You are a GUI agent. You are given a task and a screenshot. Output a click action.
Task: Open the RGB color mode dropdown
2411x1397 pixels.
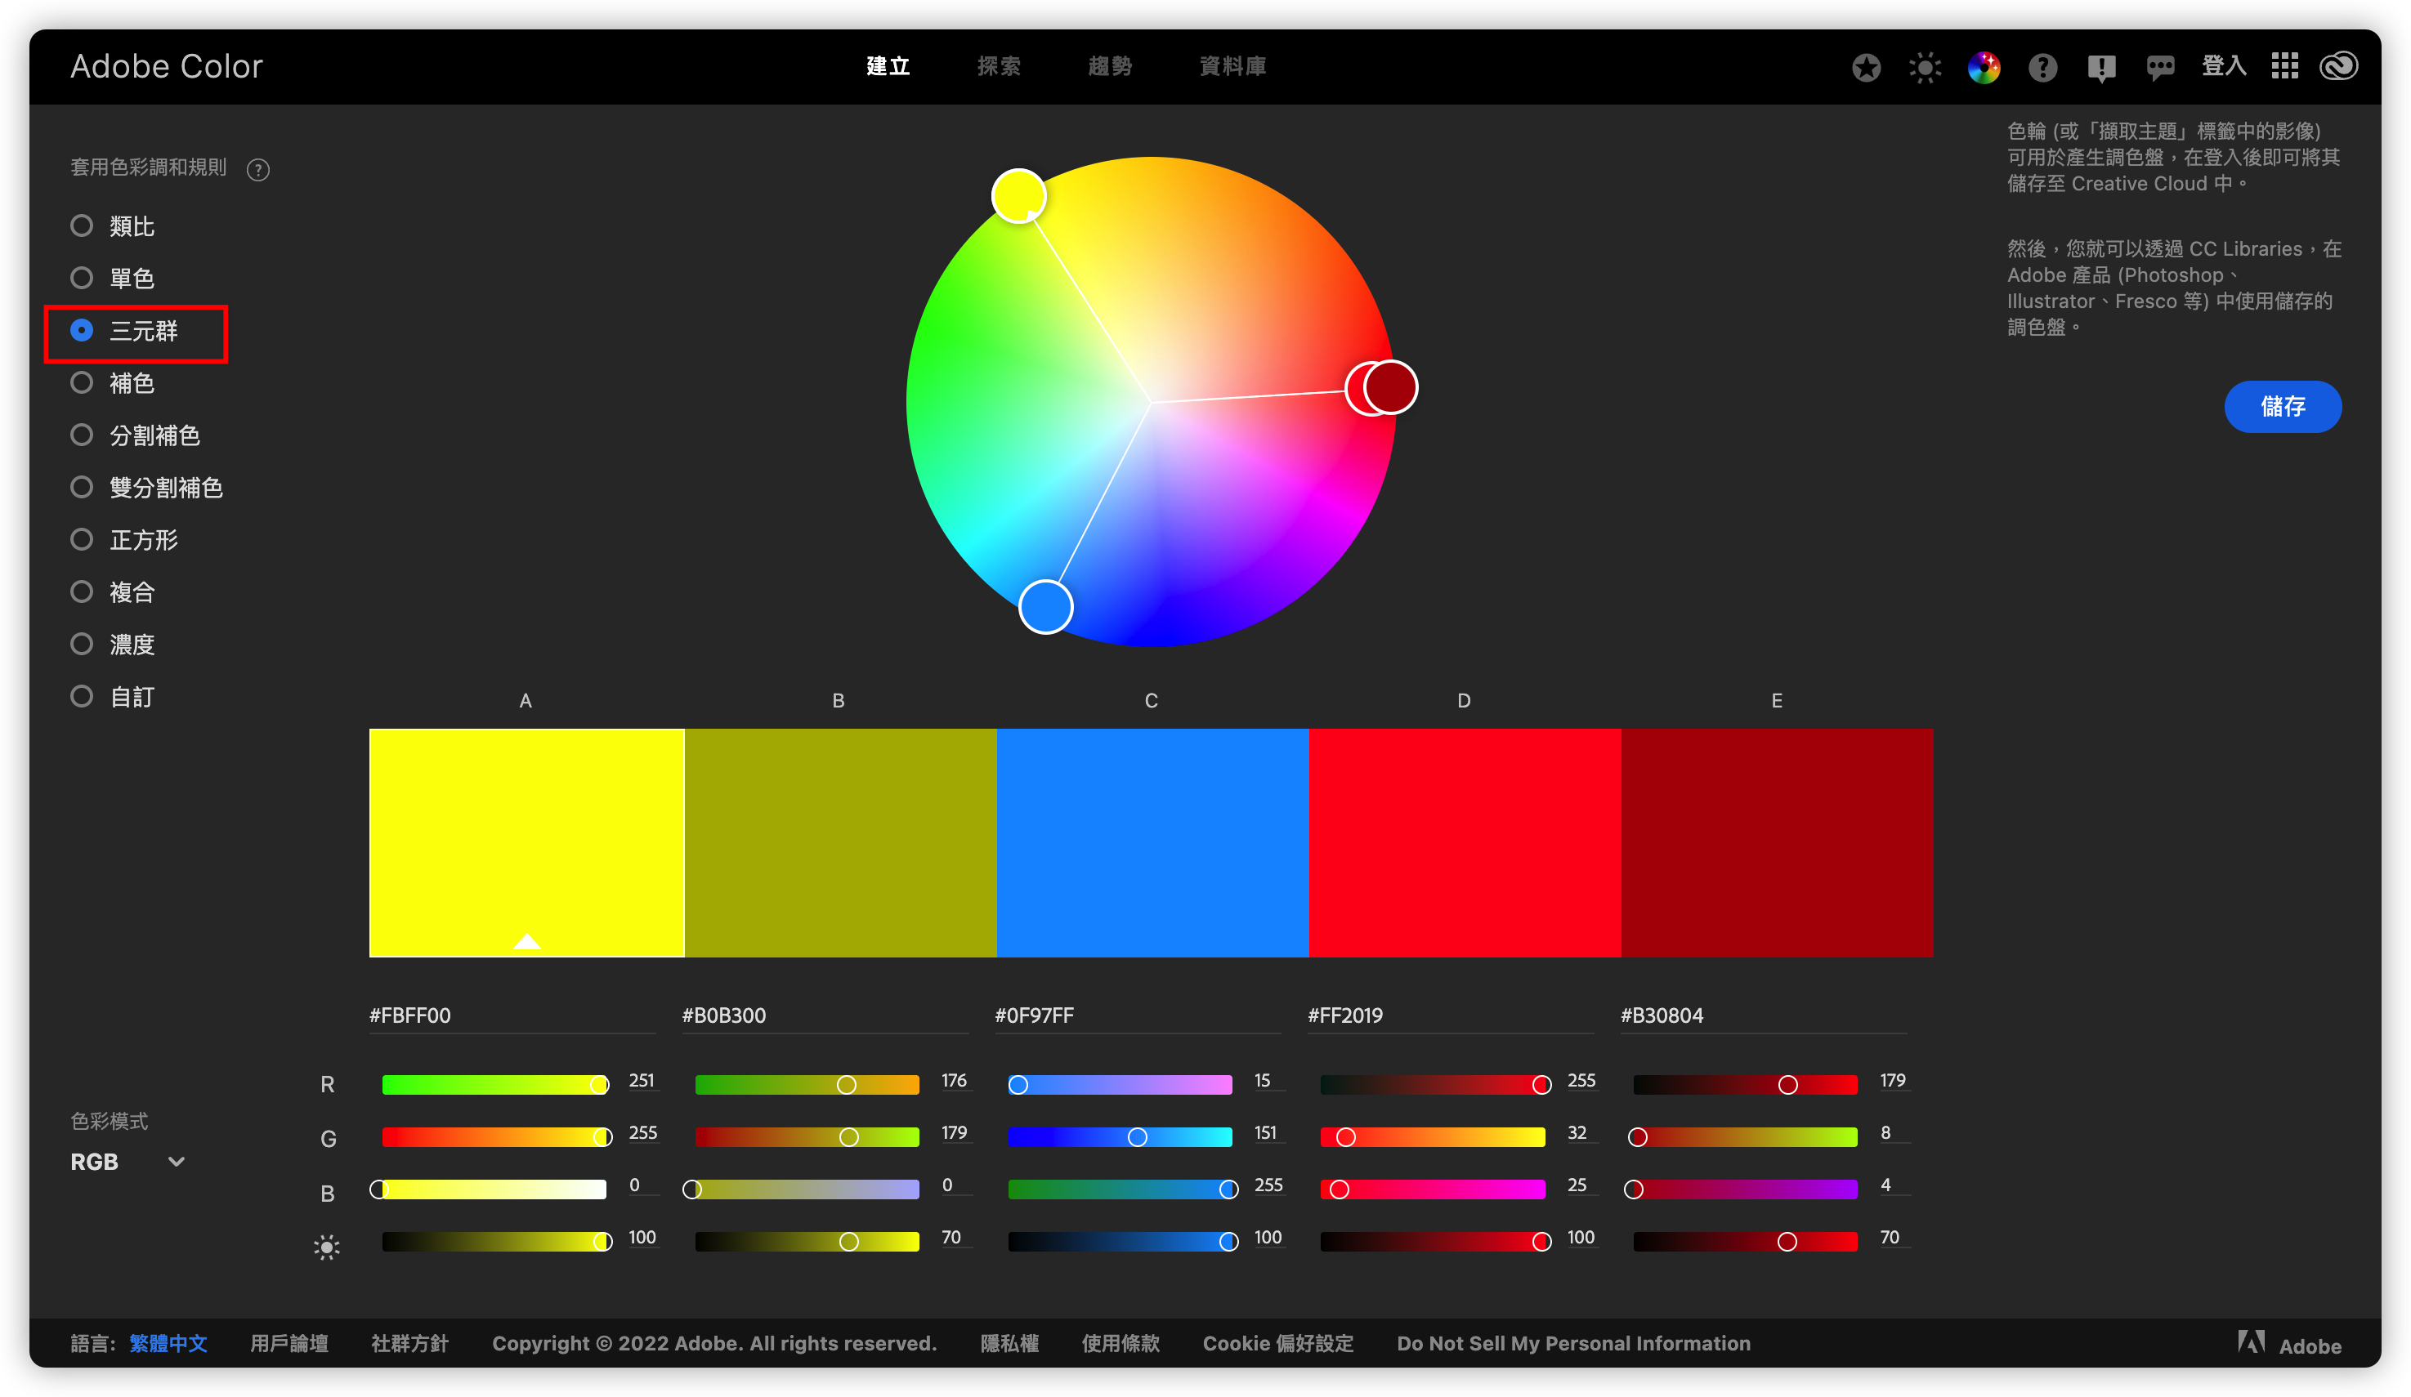click(x=128, y=1162)
